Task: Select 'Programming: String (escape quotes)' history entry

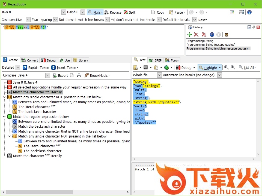Action: click(x=211, y=45)
